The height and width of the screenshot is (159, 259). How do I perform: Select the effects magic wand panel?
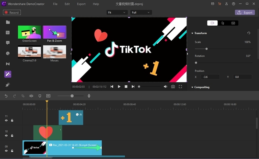point(8,74)
